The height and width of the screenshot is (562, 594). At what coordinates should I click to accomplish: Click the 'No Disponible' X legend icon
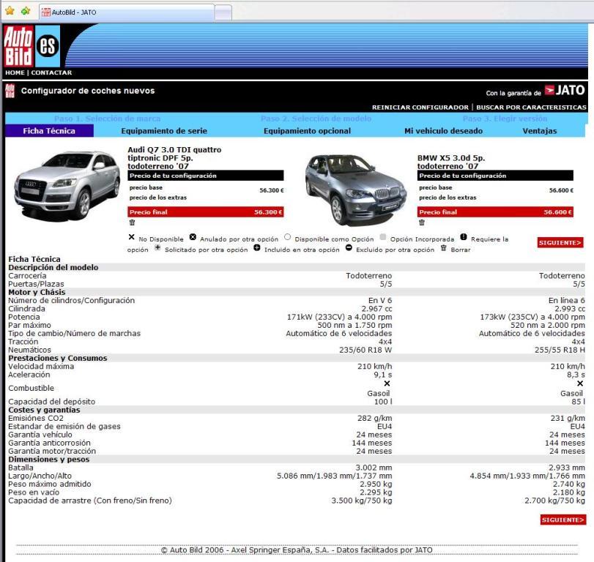(x=131, y=237)
